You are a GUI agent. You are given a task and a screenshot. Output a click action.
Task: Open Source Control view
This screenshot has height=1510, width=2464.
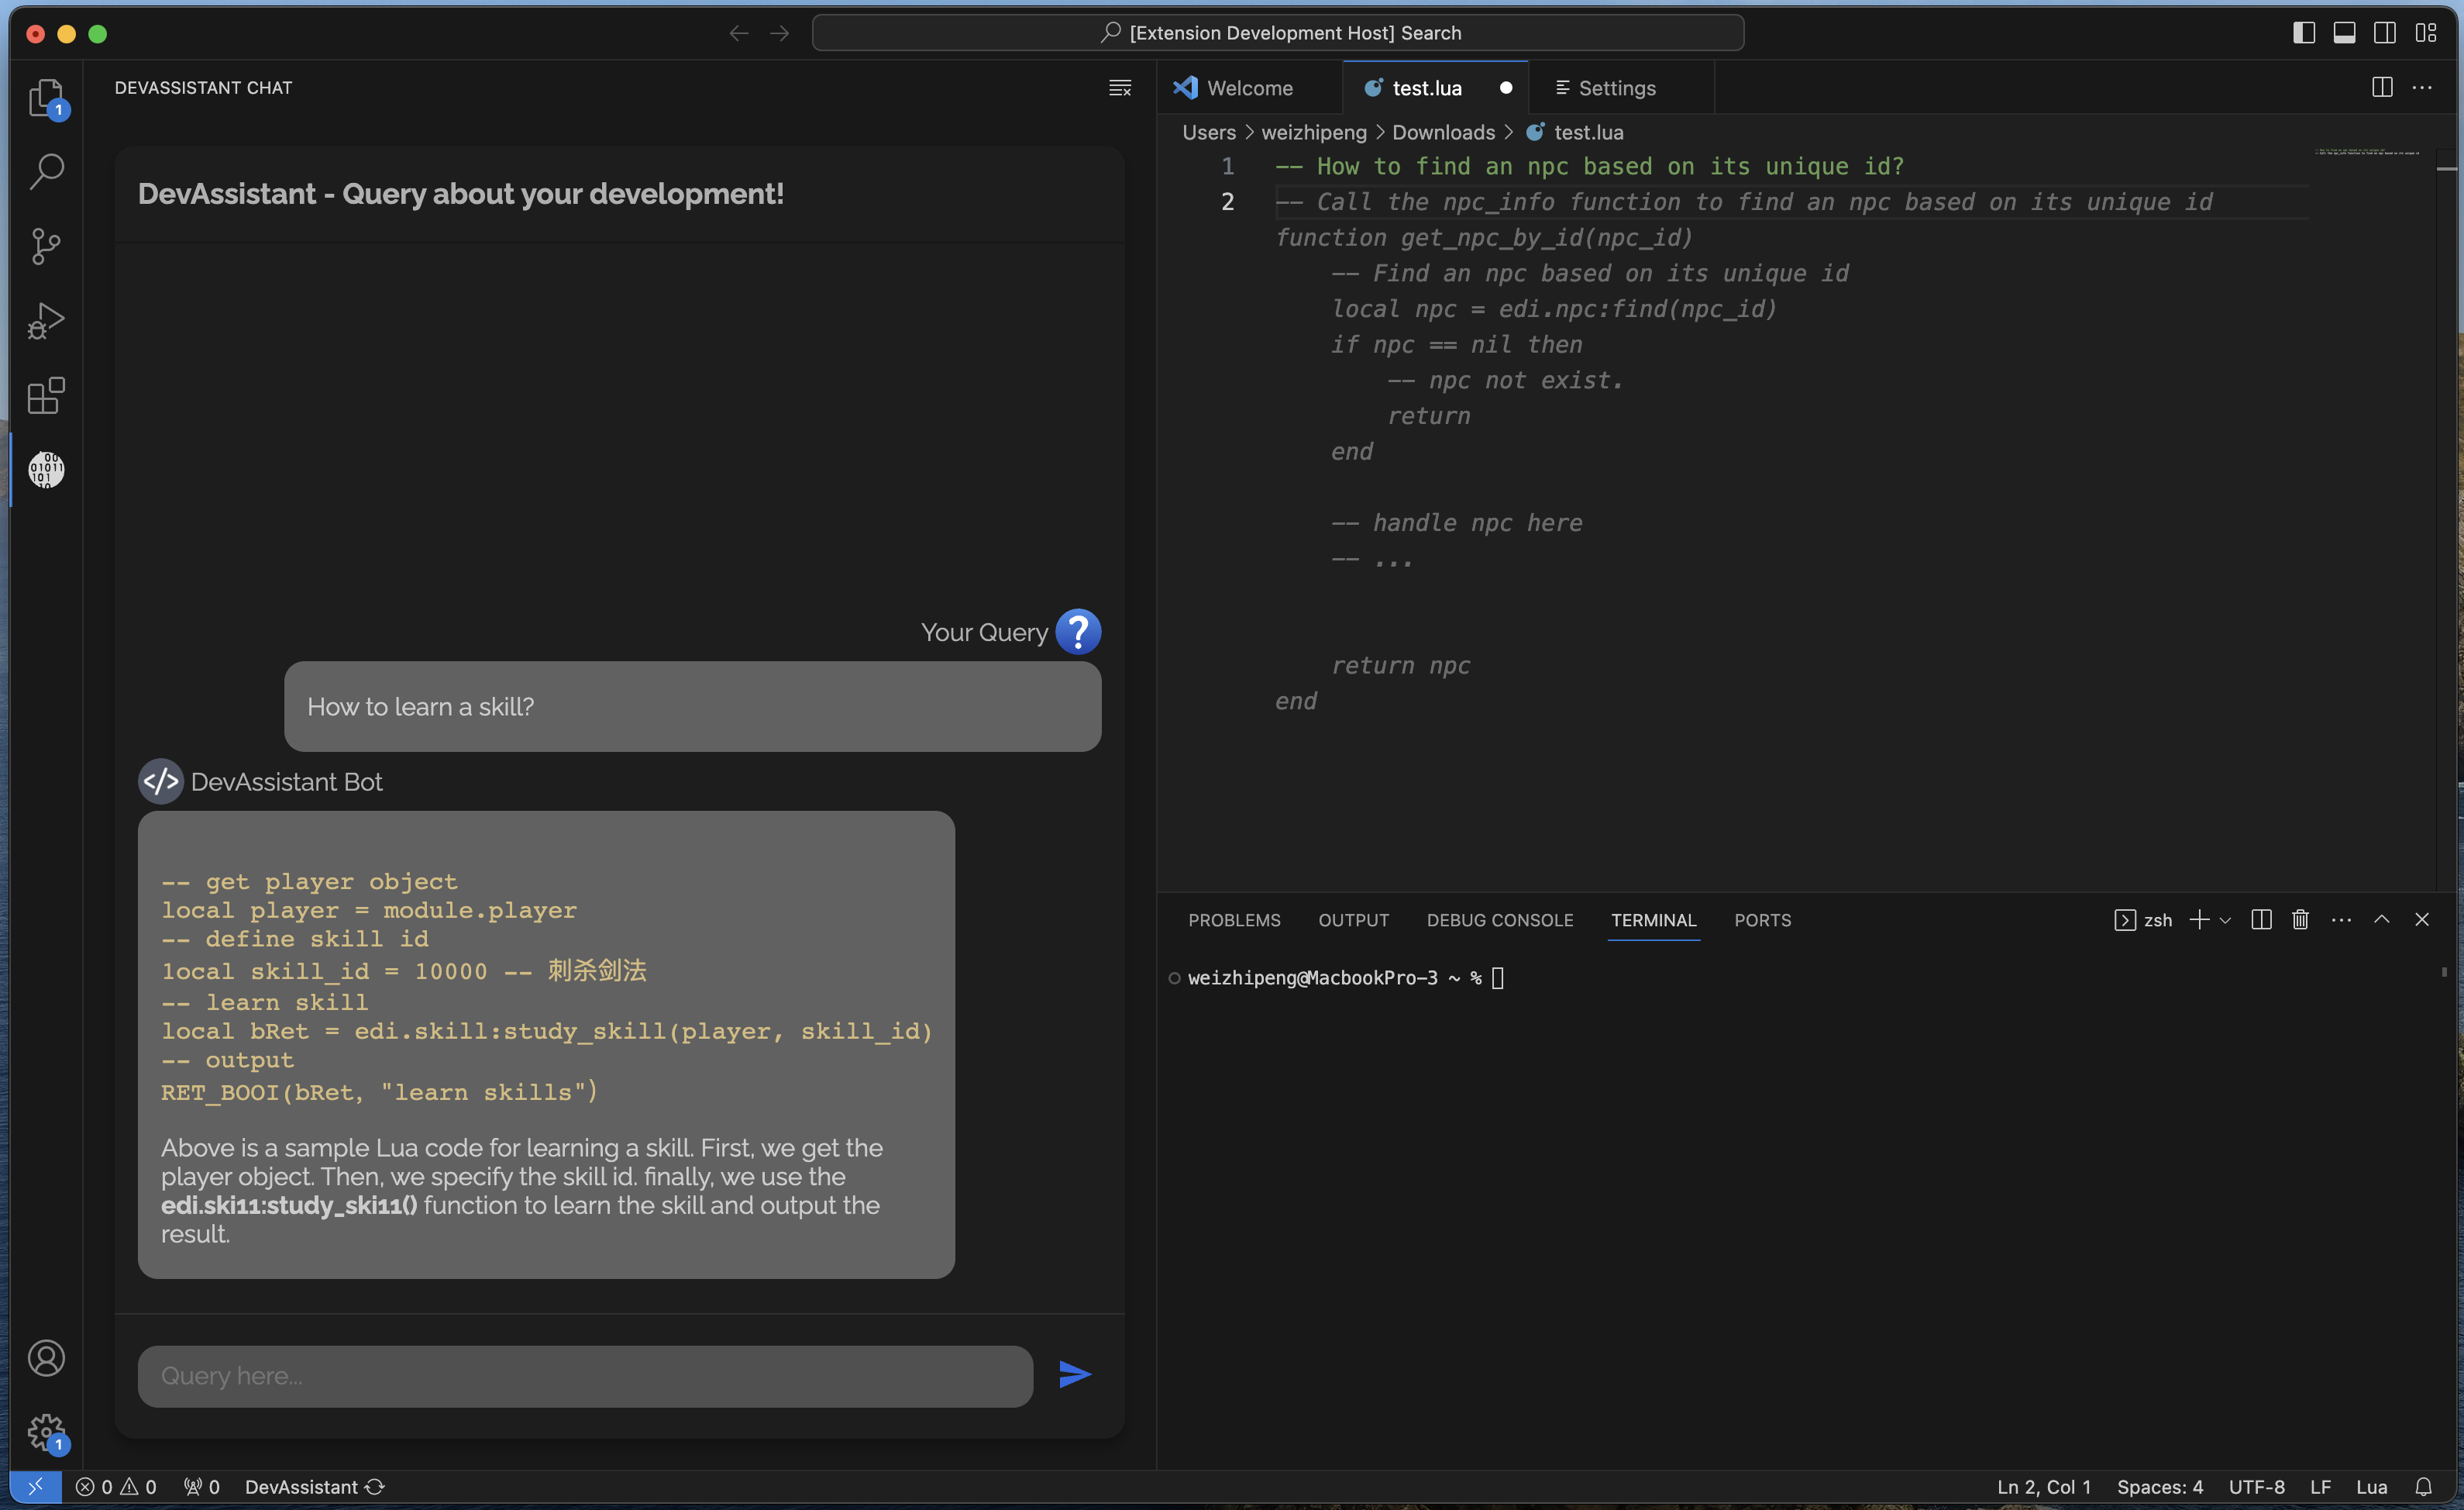[x=45, y=246]
